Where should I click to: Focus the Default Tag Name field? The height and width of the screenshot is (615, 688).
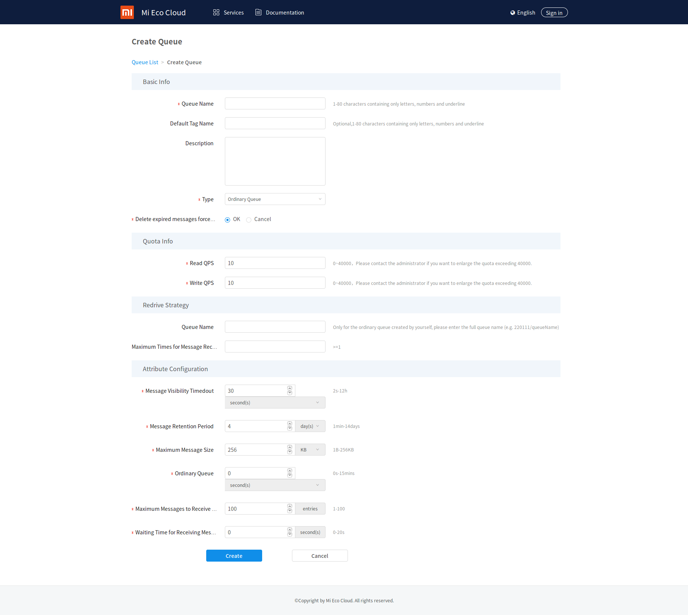point(275,123)
